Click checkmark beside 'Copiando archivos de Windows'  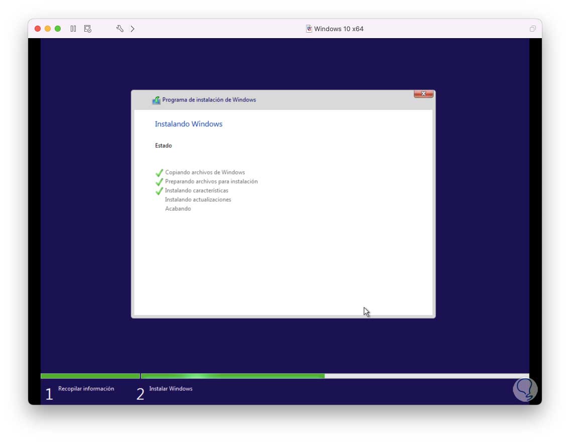click(x=159, y=173)
